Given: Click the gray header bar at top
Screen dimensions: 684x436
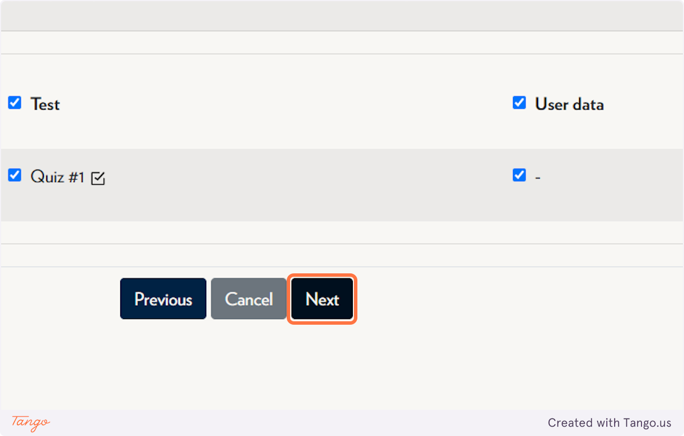Looking at the screenshot, I should tap(342, 15).
